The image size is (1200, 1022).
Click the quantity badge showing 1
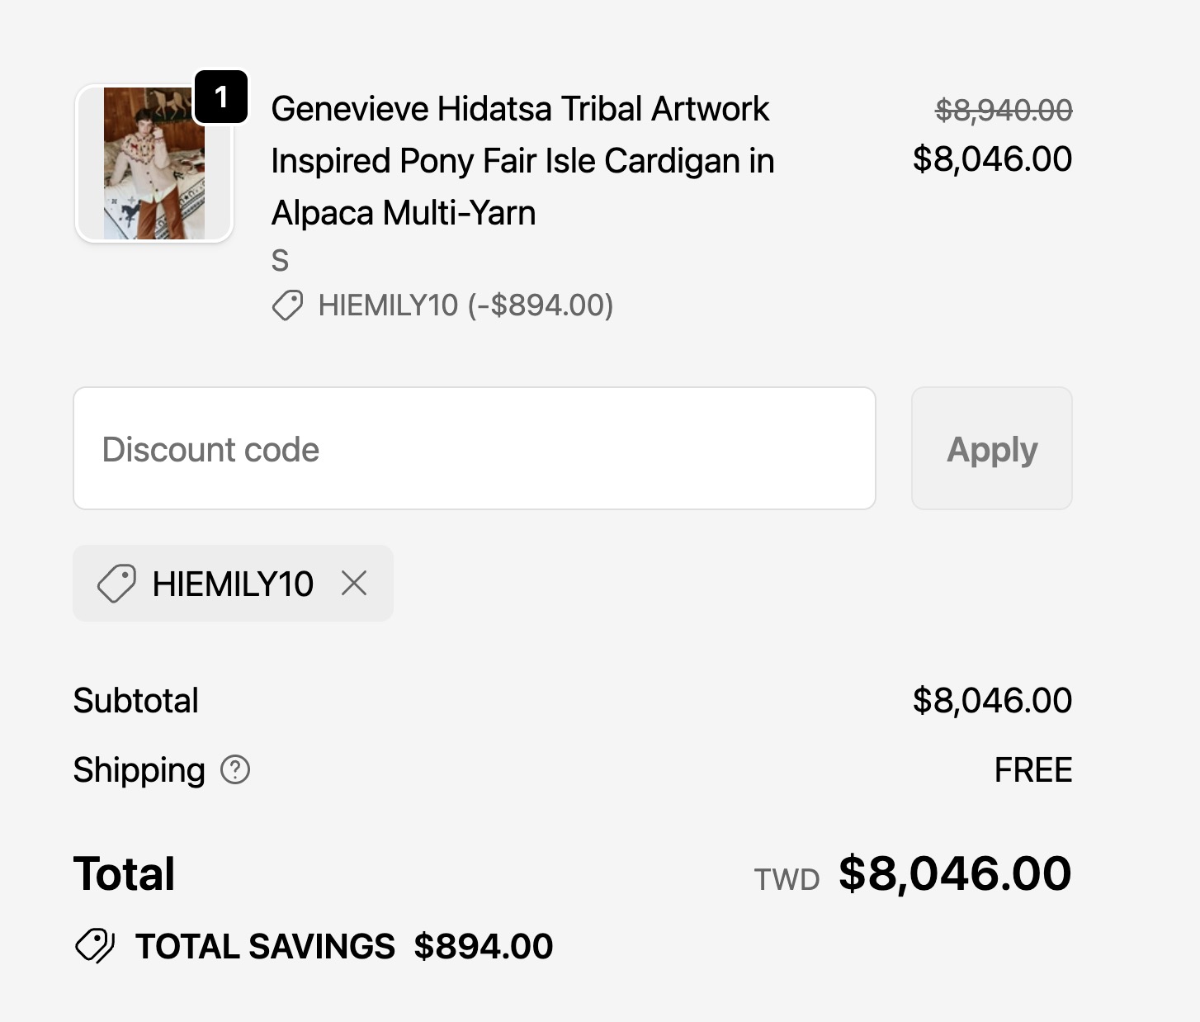[x=221, y=97]
